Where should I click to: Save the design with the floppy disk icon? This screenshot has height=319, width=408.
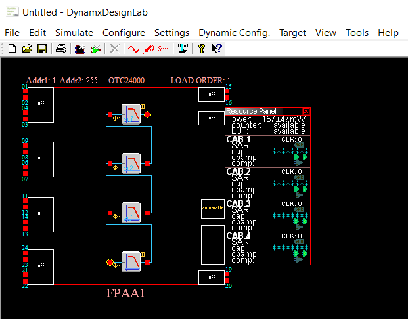(41, 49)
